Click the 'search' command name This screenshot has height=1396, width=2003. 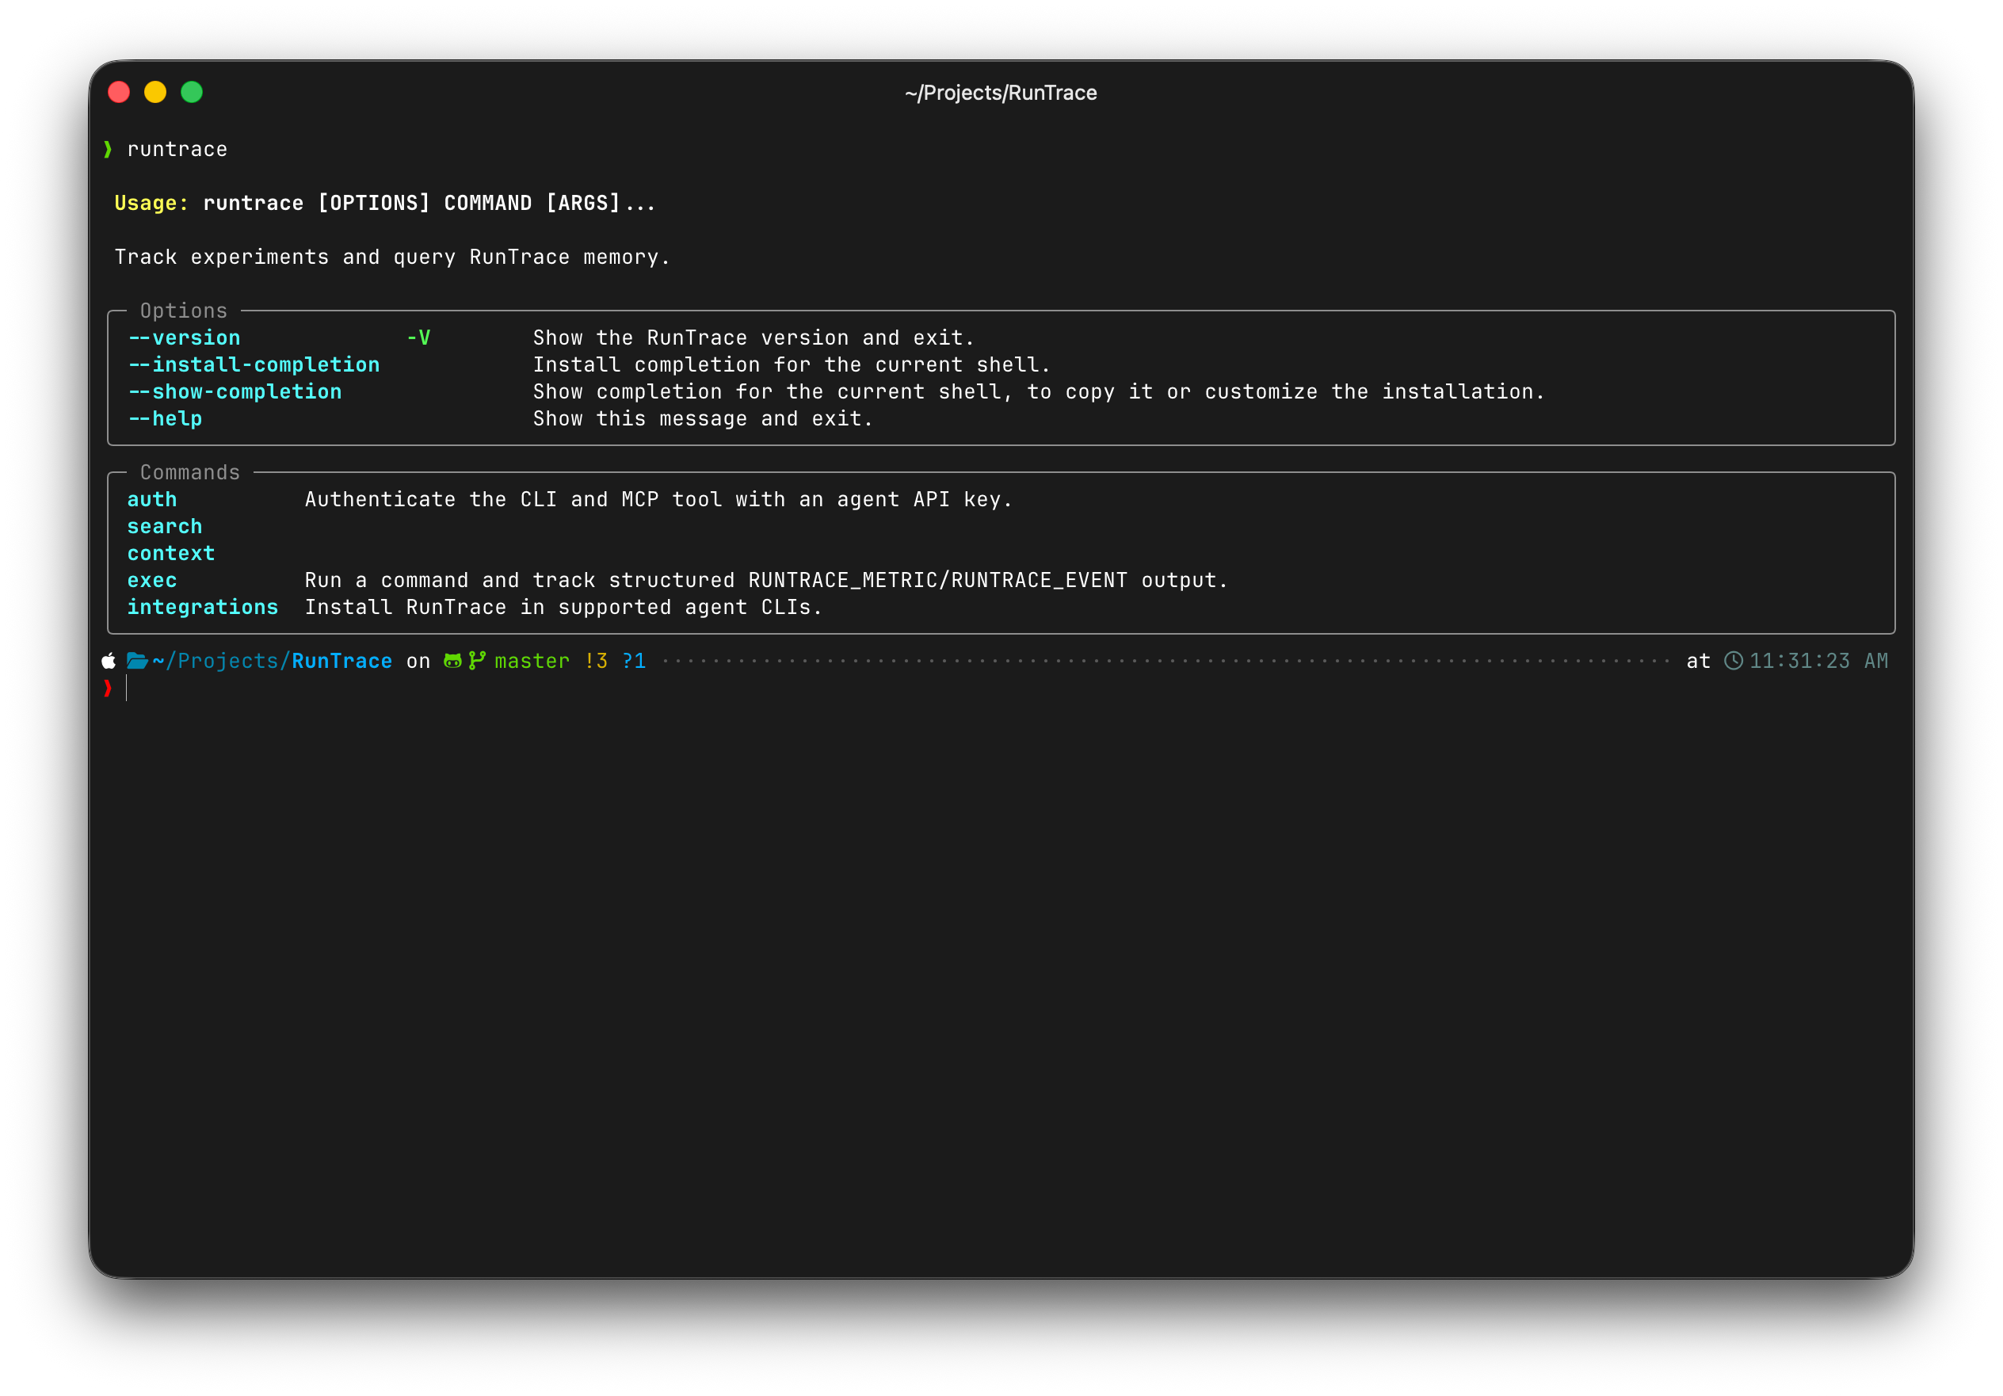[165, 527]
